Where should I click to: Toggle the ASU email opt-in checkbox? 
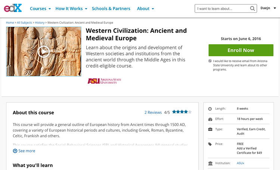tap(210, 61)
